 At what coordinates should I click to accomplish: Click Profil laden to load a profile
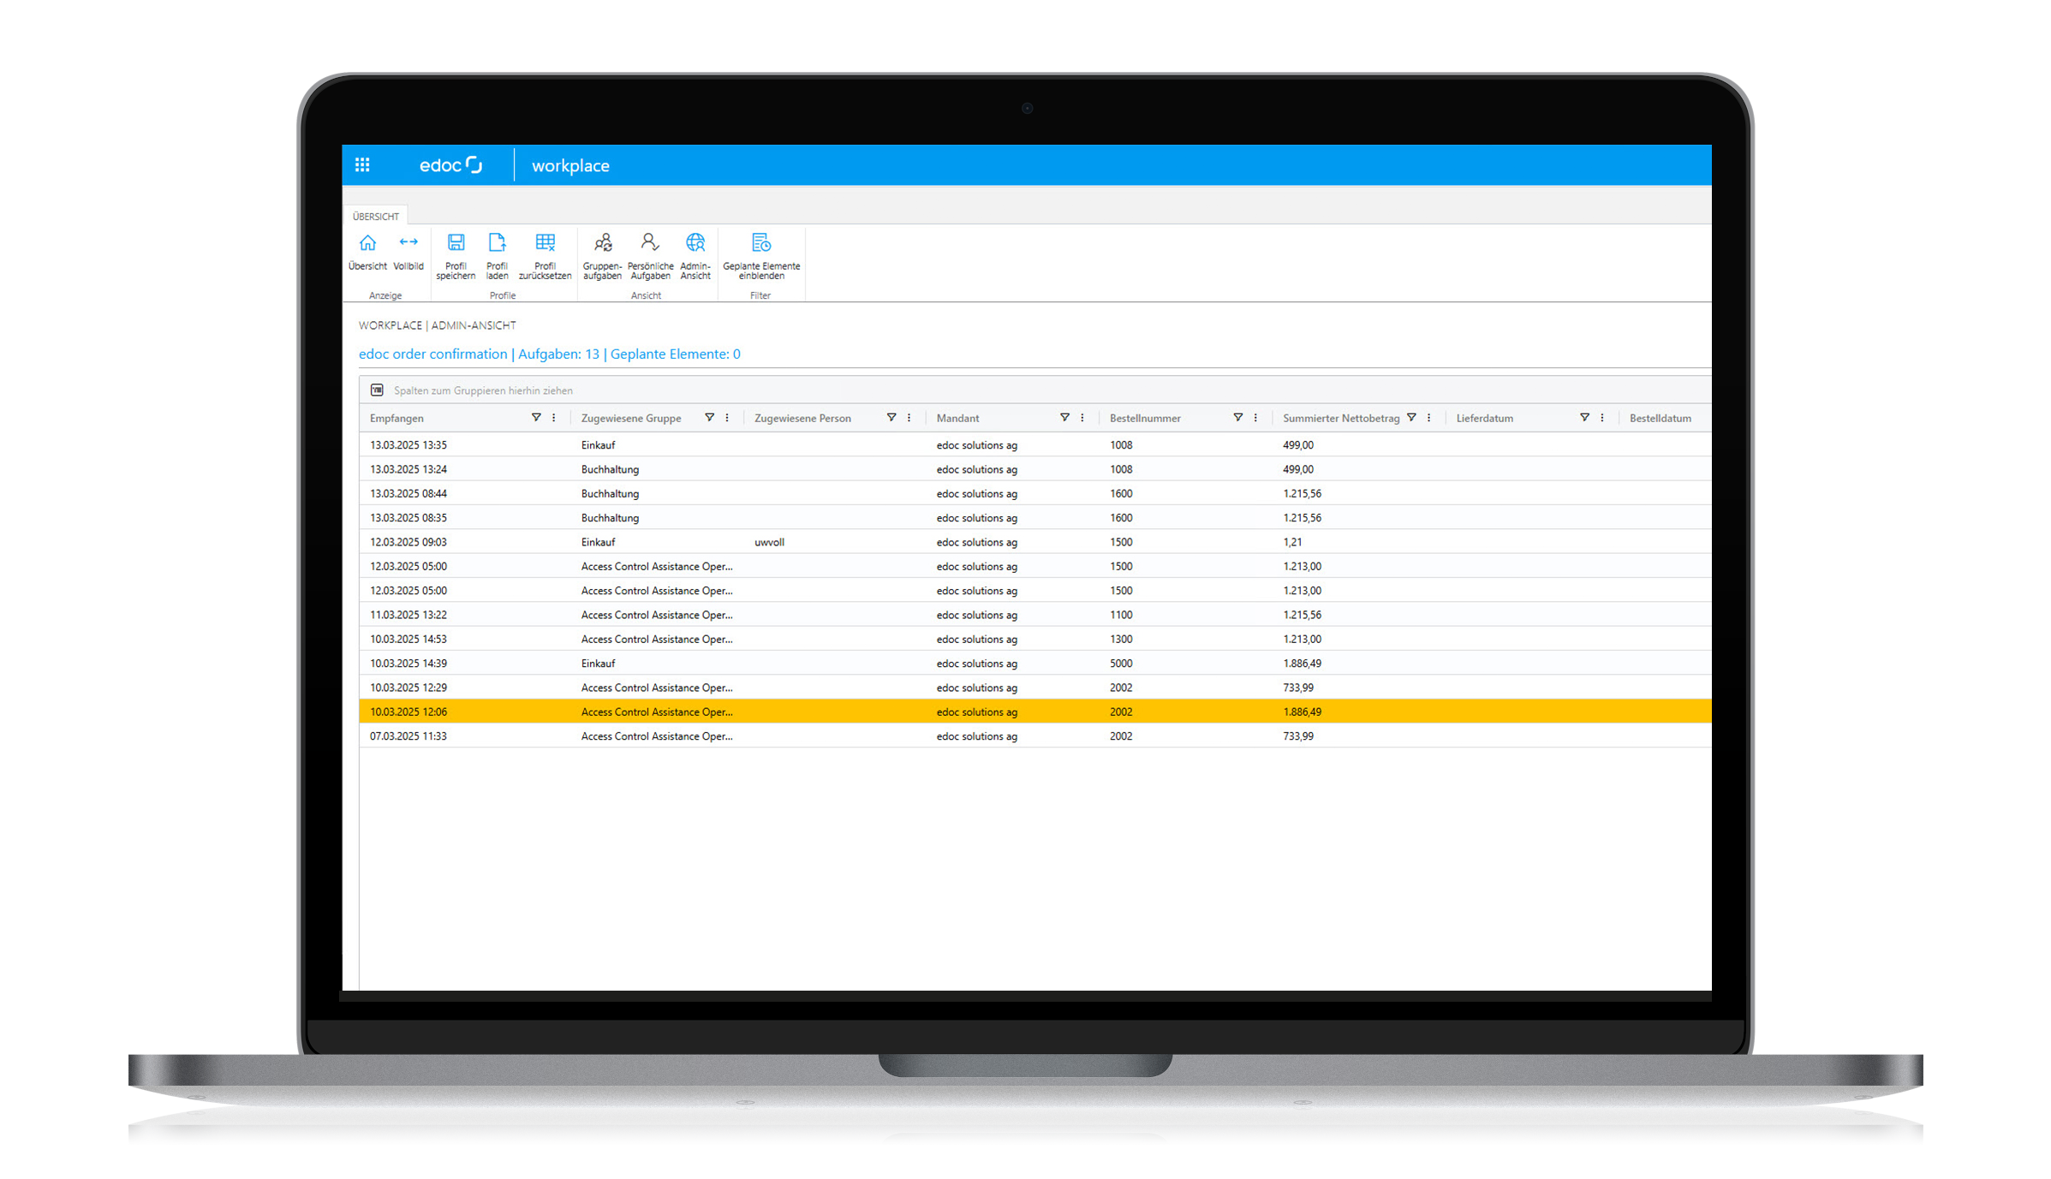click(x=498, y=253)
